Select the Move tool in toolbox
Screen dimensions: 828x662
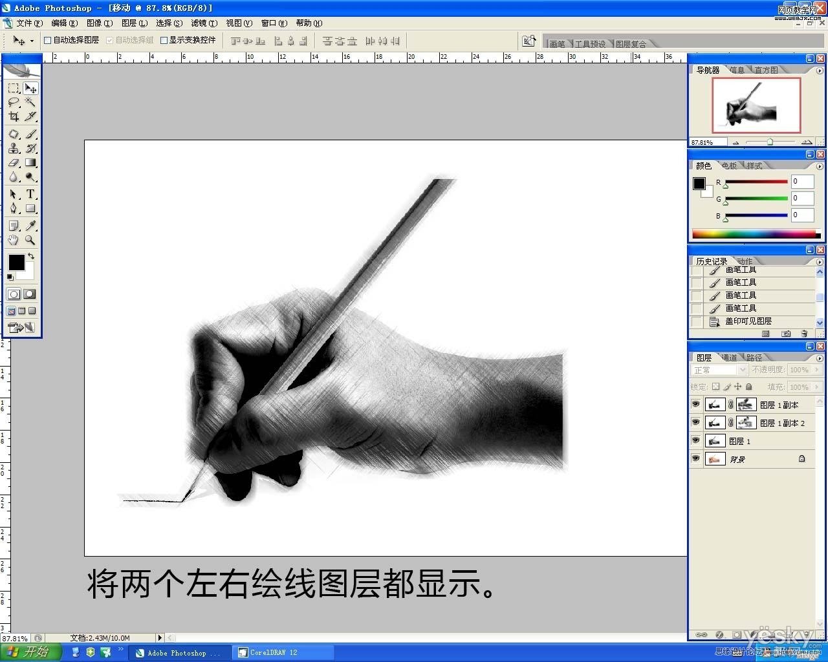(30, 88)
